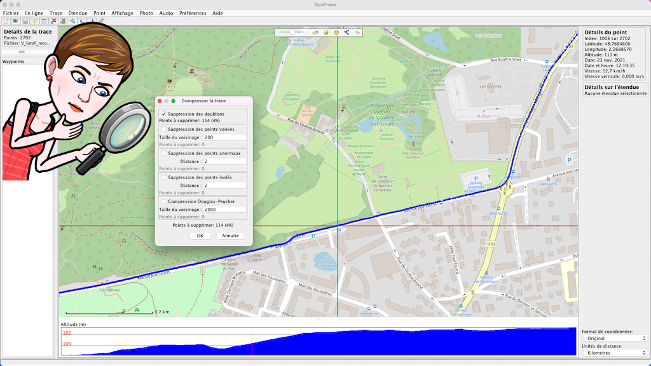
Task: Enable Compression Douglas-Peucker checkbox
Action: 164,201
